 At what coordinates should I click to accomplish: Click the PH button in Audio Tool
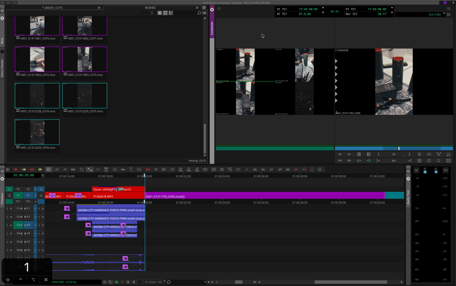click(x=445, y=171)
